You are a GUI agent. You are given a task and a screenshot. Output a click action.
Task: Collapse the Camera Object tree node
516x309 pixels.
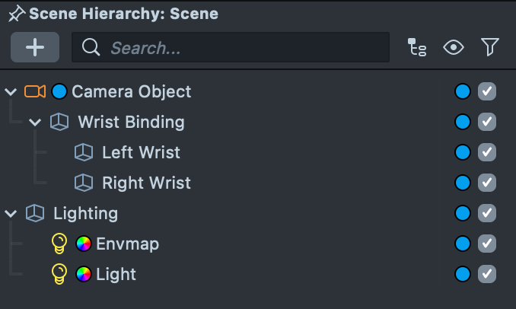point(11,92)
